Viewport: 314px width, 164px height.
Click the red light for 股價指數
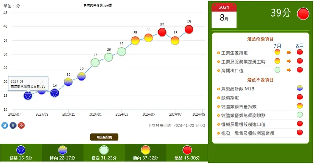click(x=300, y=97)
